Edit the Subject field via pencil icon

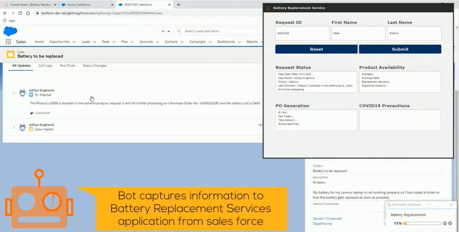coord(442,171)
